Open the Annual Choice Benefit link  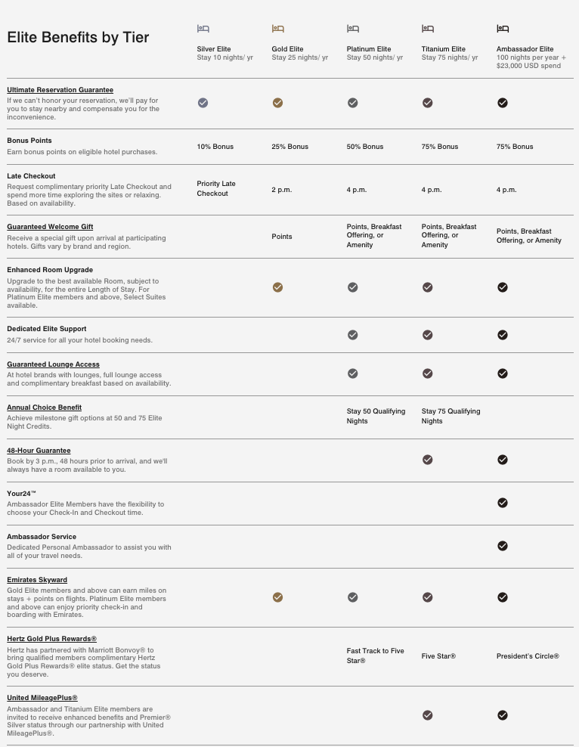tap(44, 408)
